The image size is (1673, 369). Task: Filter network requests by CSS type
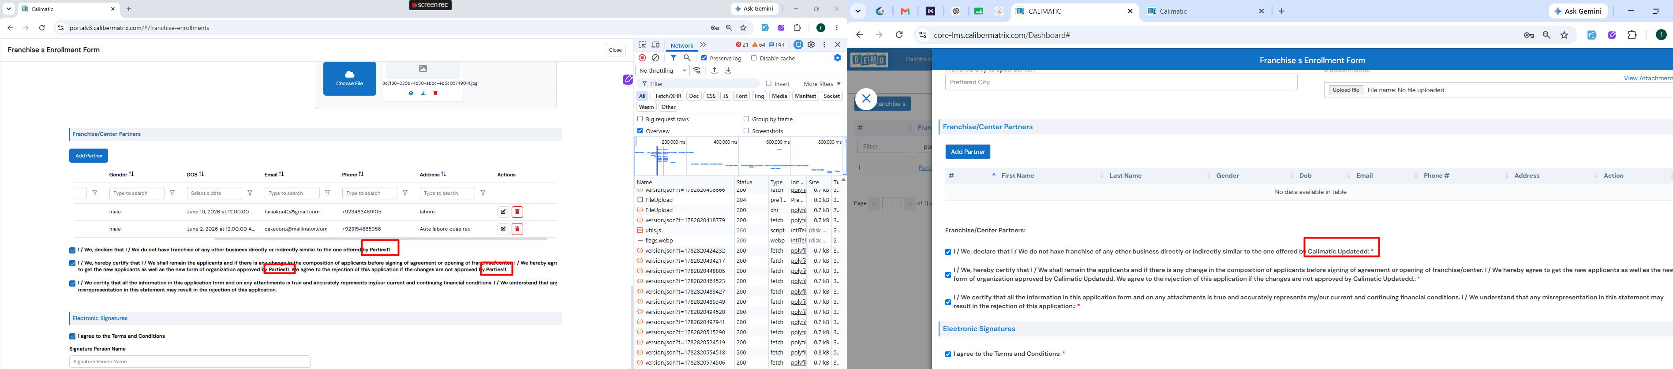pos(711,96)
